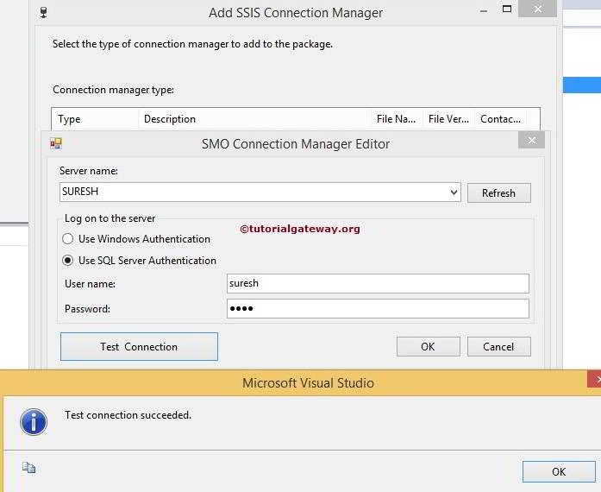The height and width of the screenshot is (492, 601).
Task: Click the Test Connection button
Action: pos(139,346)
